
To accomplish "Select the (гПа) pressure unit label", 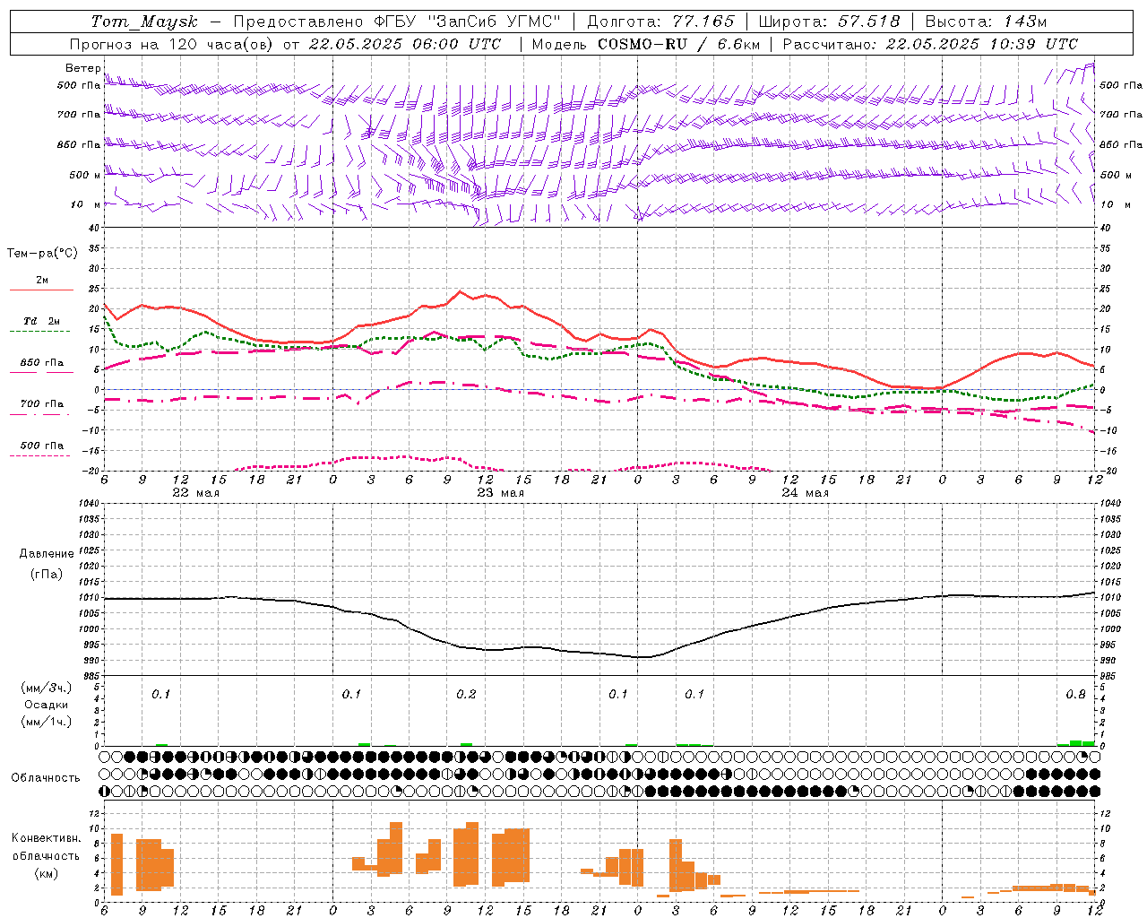I will coord(47,574).
